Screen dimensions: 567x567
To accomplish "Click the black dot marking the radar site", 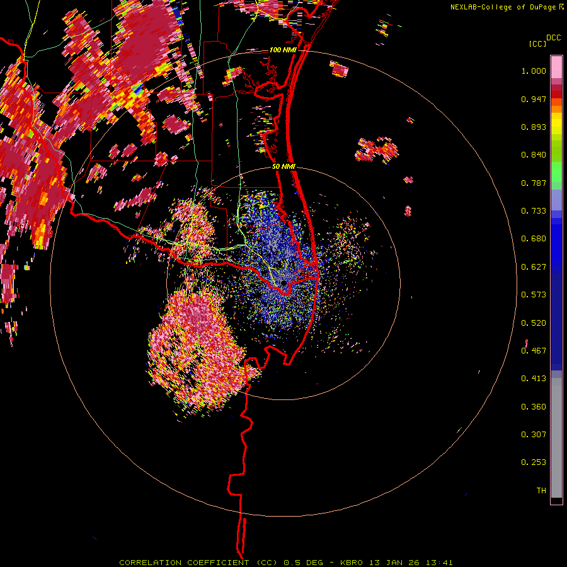I will (x=284, y=283).
